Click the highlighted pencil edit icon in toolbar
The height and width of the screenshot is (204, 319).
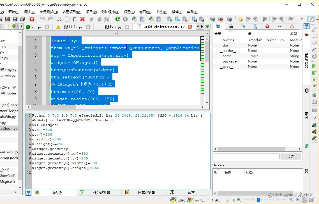pyautogui.click(x=311, y=19)
